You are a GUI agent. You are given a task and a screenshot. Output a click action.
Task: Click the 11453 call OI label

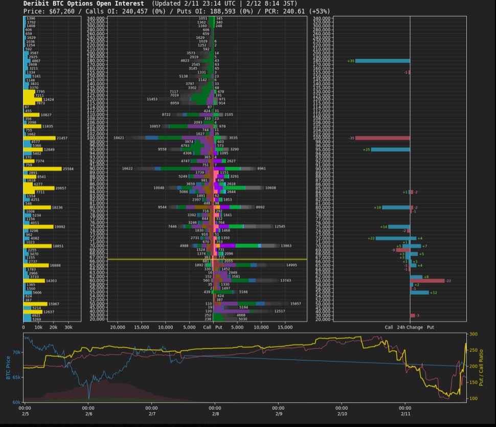(x=152, y=99)
